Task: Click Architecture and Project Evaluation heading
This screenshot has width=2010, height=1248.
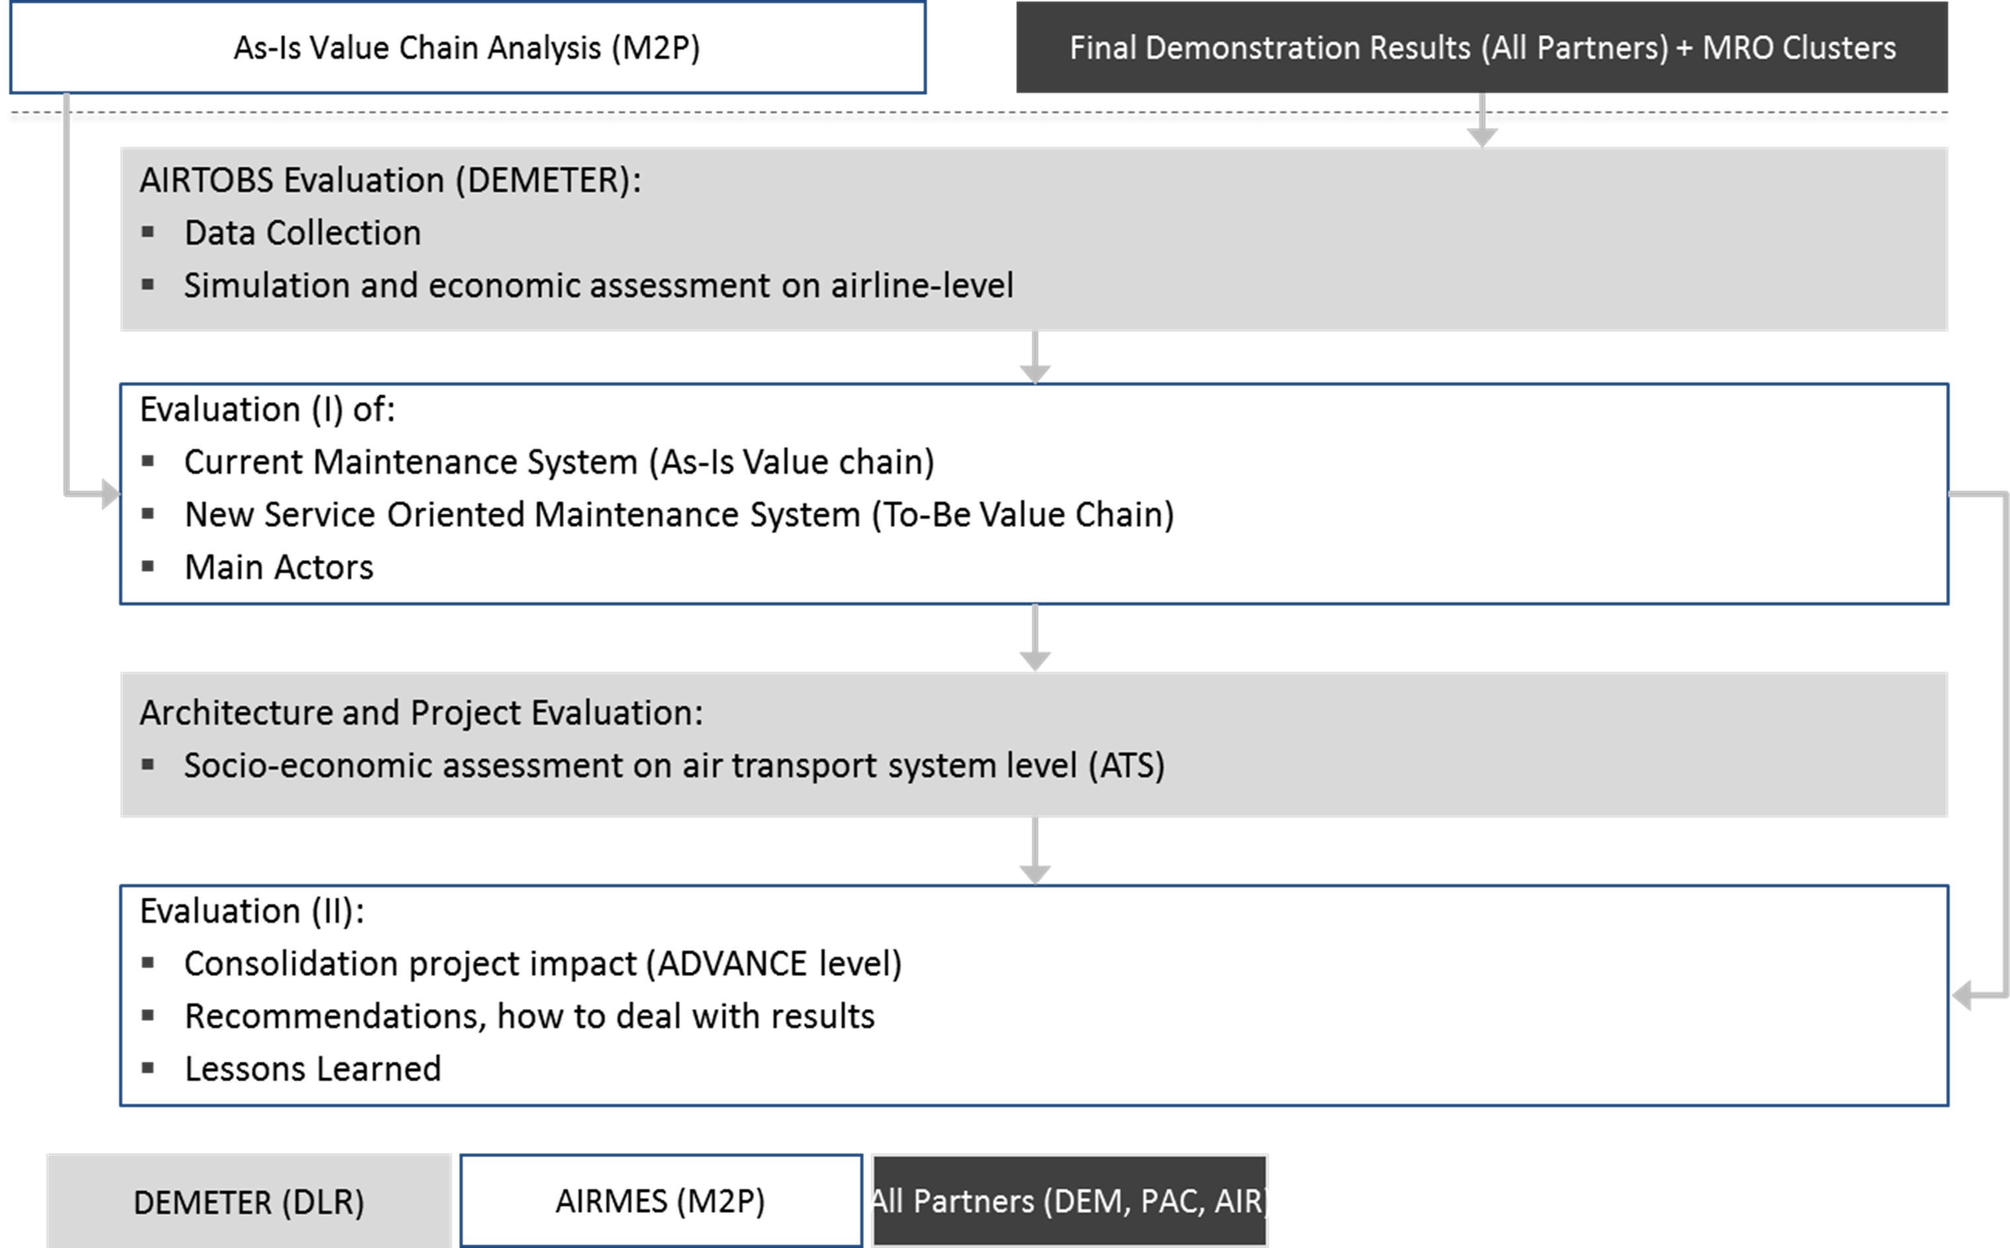Action: click(x=421, y=713)
